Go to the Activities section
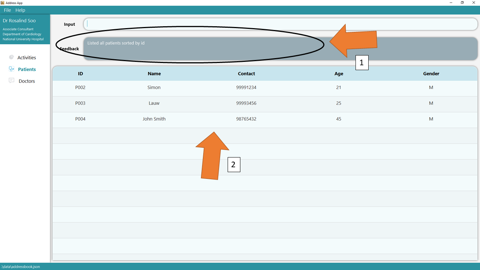 point(27,58)
